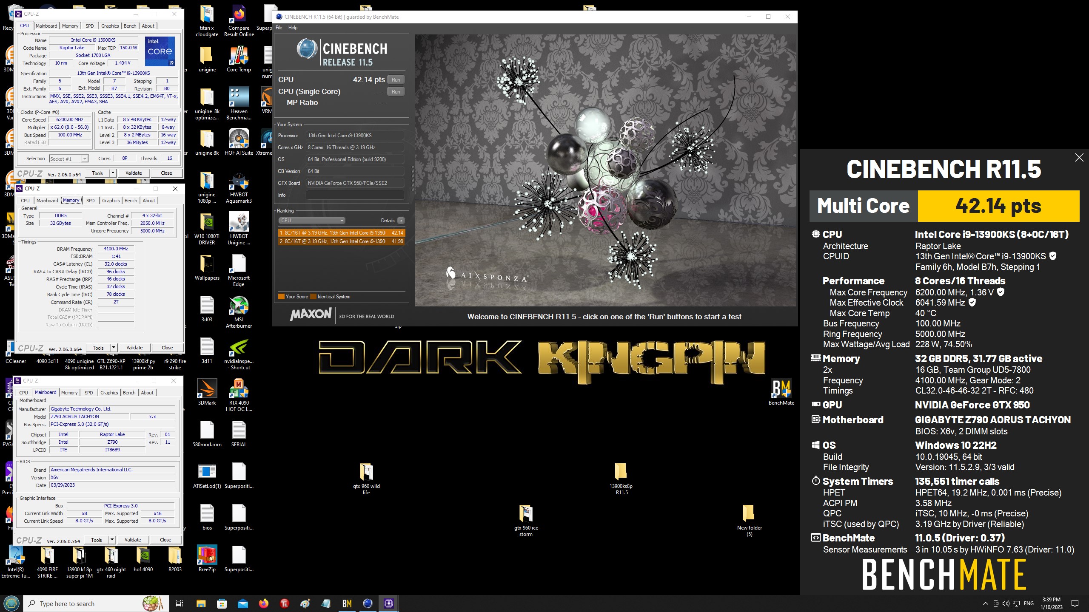Open gtx 960 wild life folder

[x=366, y=479]
